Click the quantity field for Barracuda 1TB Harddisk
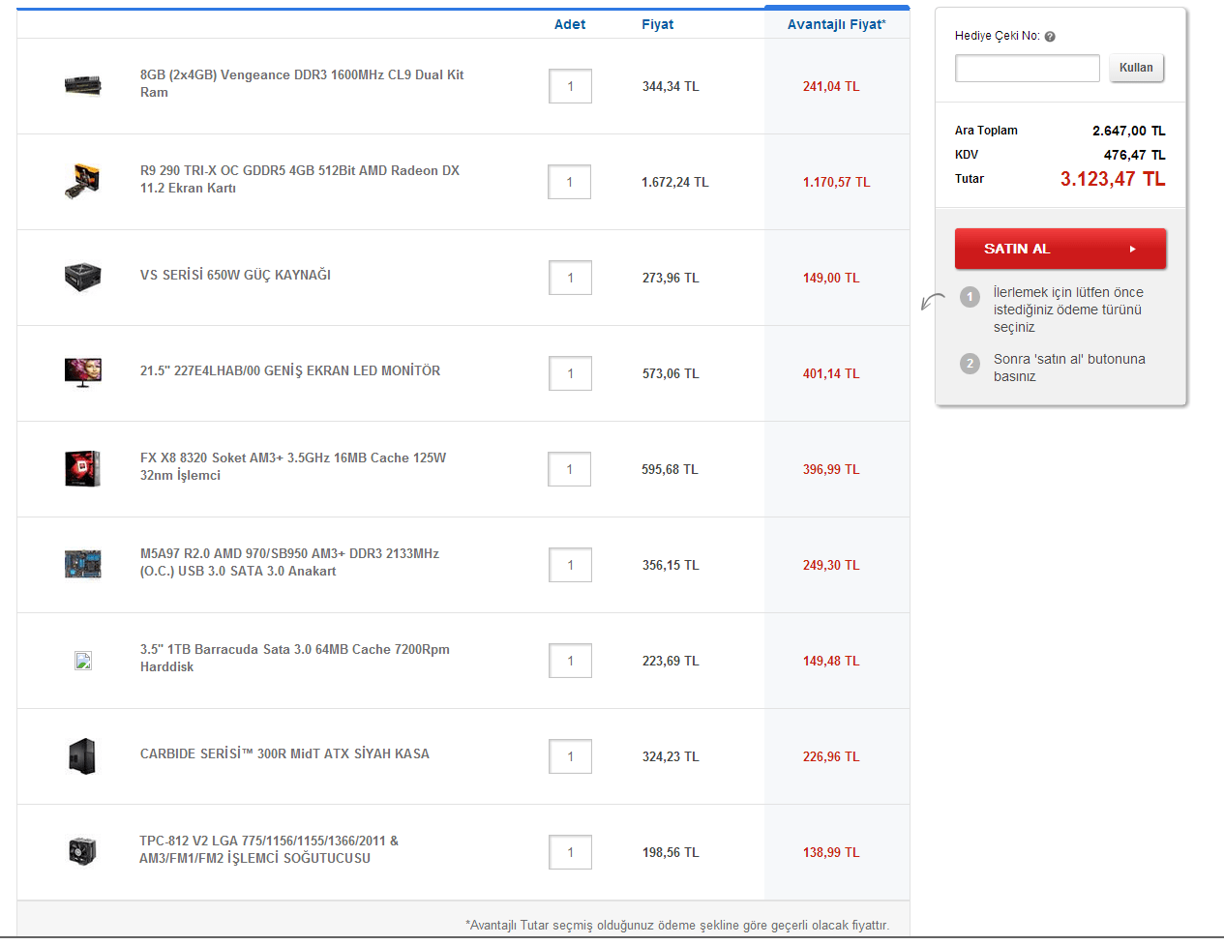 pyautogui.click(x=570, y=661)
